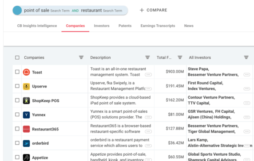Click Contour Venture Partners investor link

tap(211, 97)
